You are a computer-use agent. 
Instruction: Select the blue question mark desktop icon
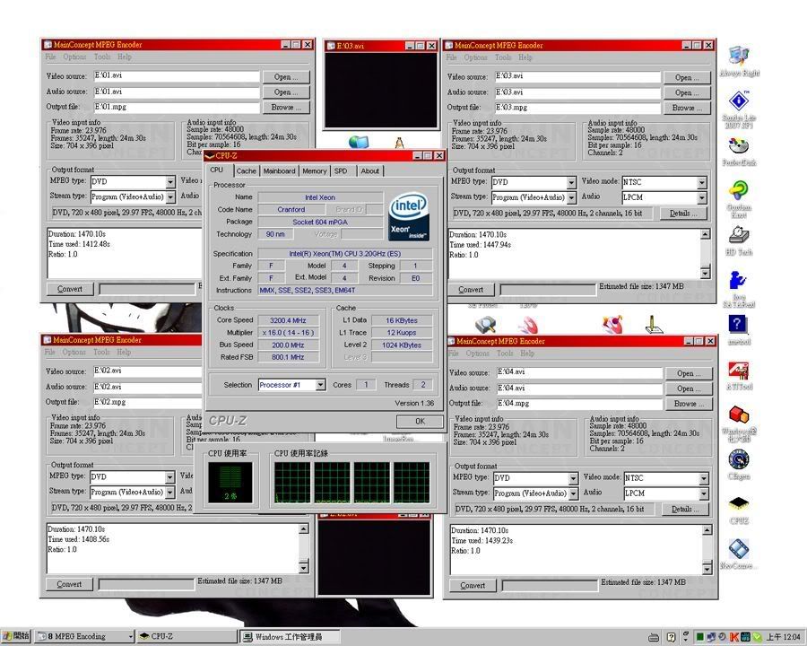click(738, 325)
